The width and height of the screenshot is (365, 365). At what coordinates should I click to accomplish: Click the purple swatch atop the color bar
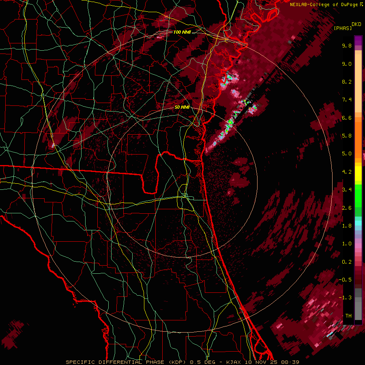pyautogui.click(x=358, y=41)
